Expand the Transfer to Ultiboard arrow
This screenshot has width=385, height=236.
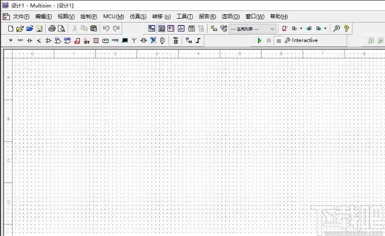301,29
